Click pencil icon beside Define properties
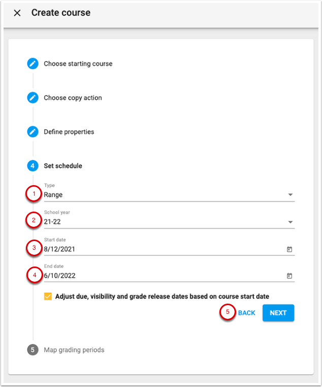 point(33,132)
